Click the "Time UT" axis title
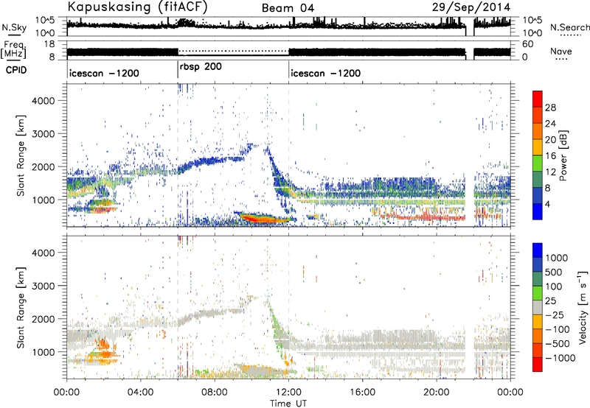 click(x=288, y=404)
